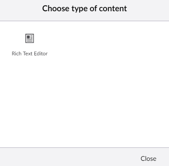
Task: Dismiss the dialog with the Close button
Action: click(x=148, y=159)
